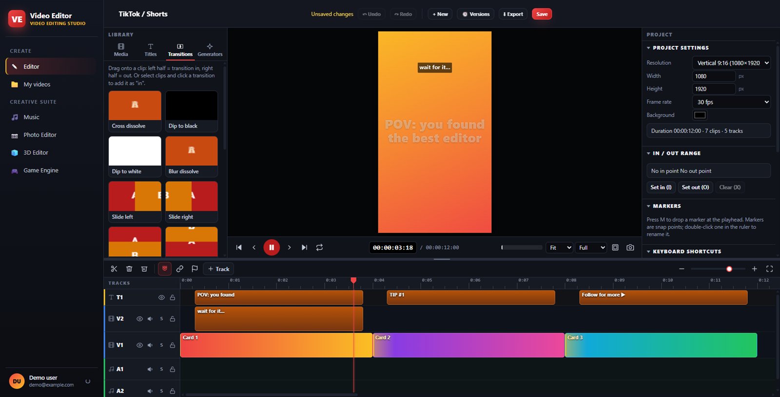Click the link clips icon
780x397 pixels.
pyautogui.click(x=180, y=269)
